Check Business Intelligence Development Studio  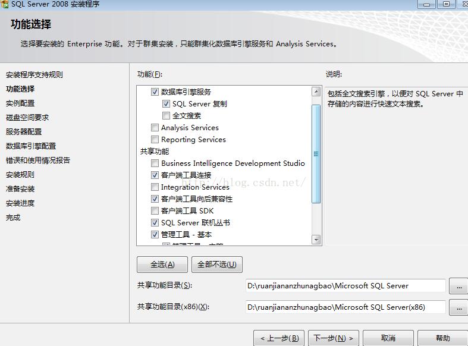155,163
